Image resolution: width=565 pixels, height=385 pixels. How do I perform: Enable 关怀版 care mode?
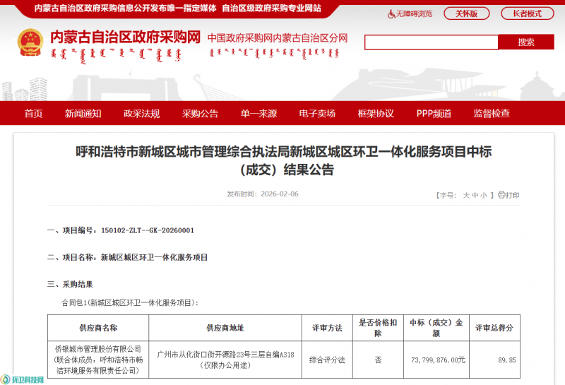pyautogui.click(x=466, y=13)
